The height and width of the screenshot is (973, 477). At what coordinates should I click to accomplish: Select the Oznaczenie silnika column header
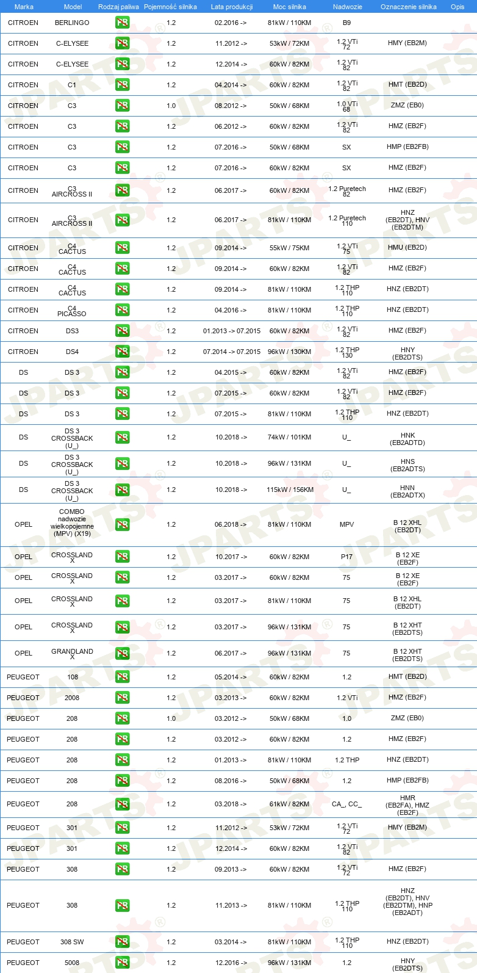pyautogui.click(x=409, y=7)
